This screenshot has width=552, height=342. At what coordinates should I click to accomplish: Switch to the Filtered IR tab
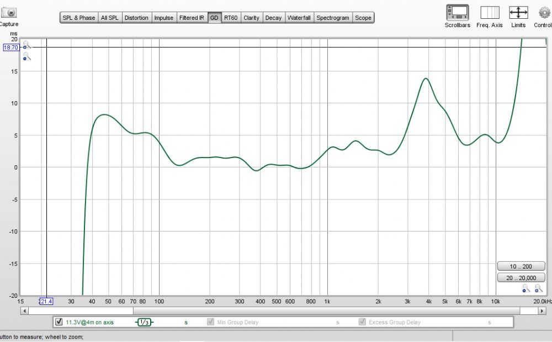point(192,18)
